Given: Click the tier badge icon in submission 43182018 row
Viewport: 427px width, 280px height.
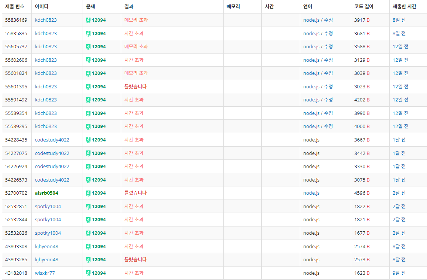Looking at the screenshot, I should (x=88, y=273).
